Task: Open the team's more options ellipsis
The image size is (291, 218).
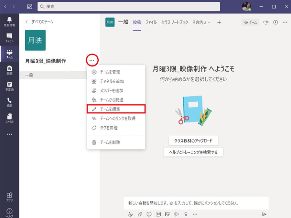Action: pos(92,60)
